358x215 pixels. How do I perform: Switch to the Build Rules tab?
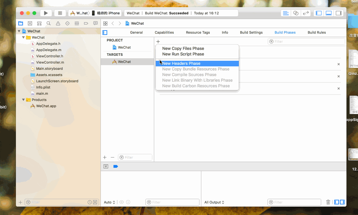(317, 32)
